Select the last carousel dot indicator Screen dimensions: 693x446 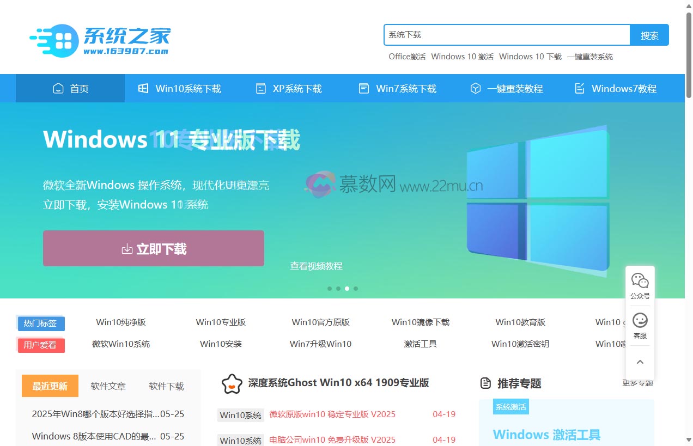(356, 289)
